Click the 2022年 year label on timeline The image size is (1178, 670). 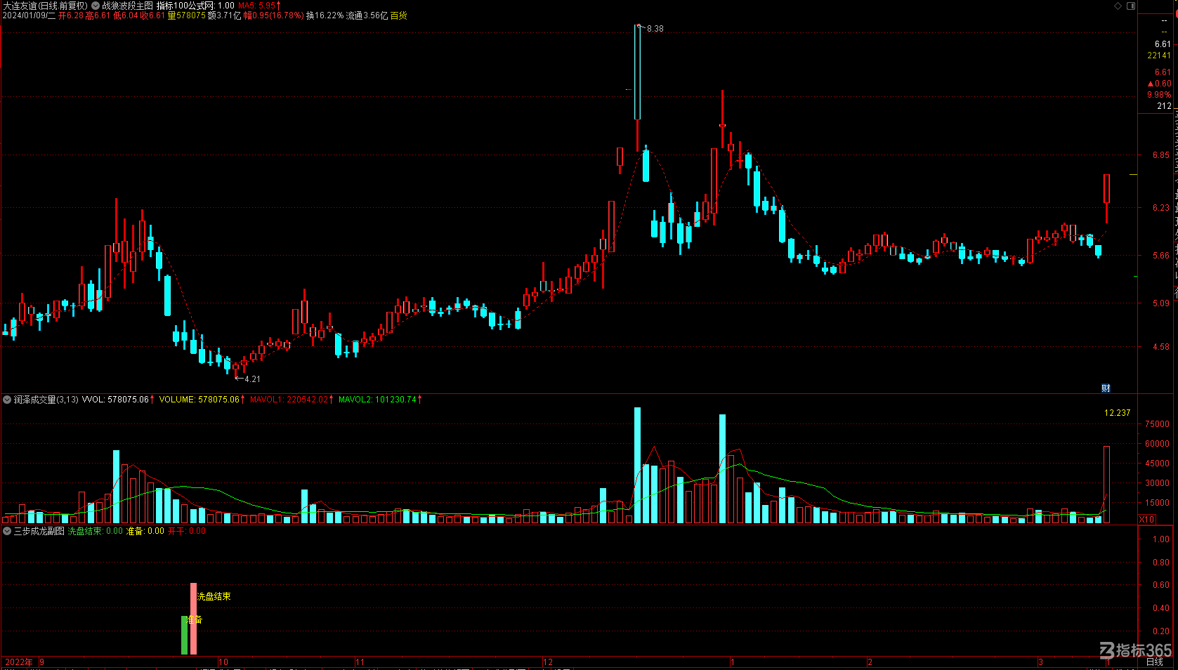(x=19, y=662)
